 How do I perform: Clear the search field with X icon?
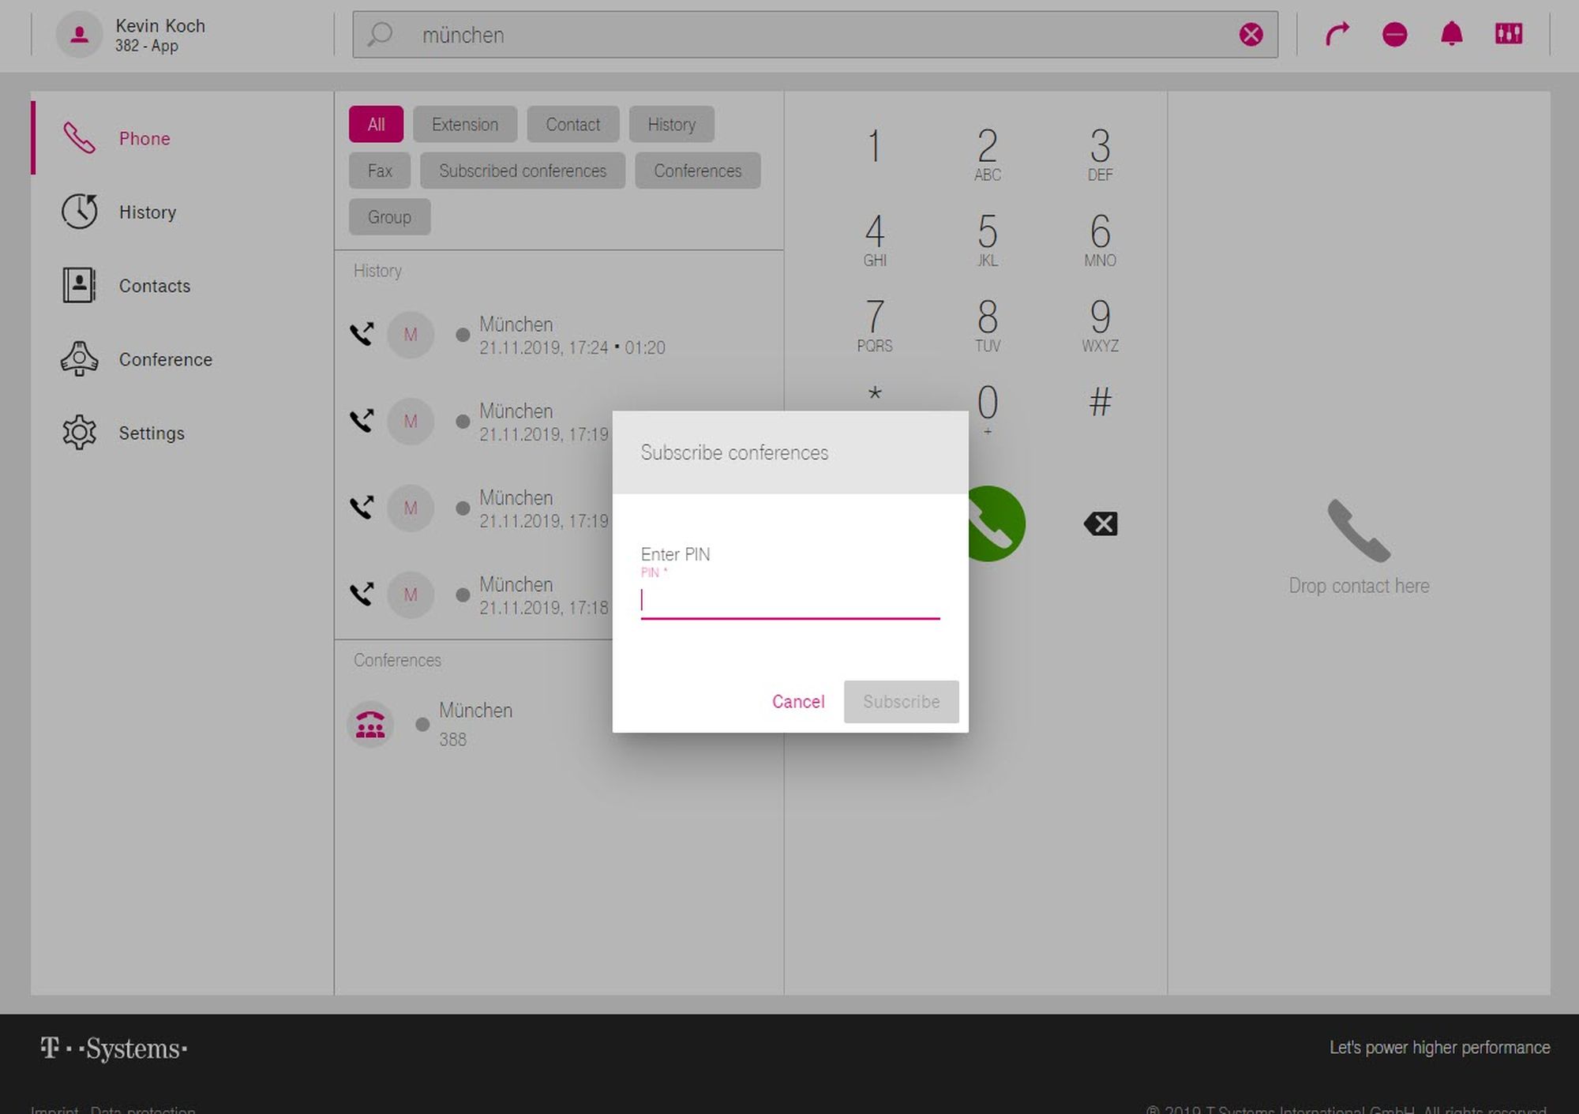point(1251,35)
